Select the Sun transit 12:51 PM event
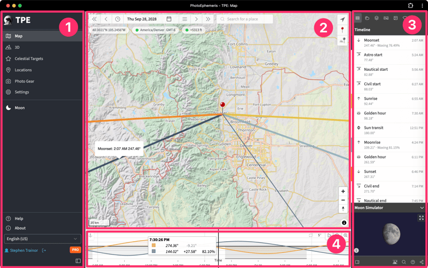The height and width of the screenshot is (268, 428). [389, 130]
